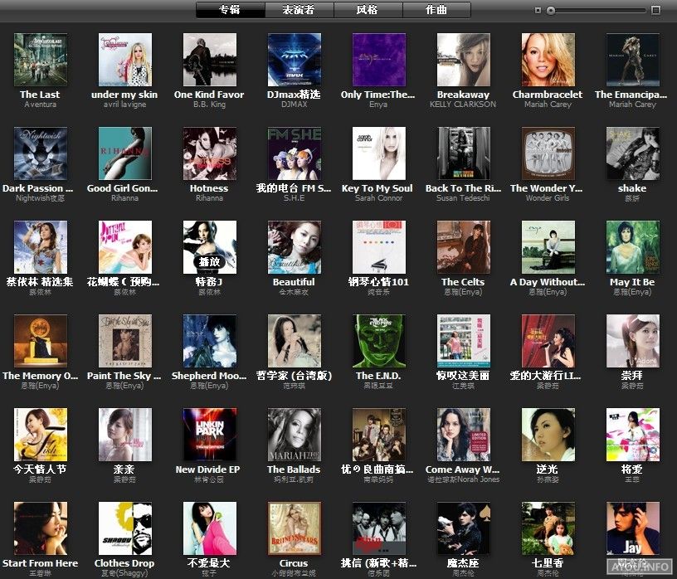Image resolution: width=677 pixels, height=579 pixels.
Task: Click the B.B. King artist label
Action: 209,105
